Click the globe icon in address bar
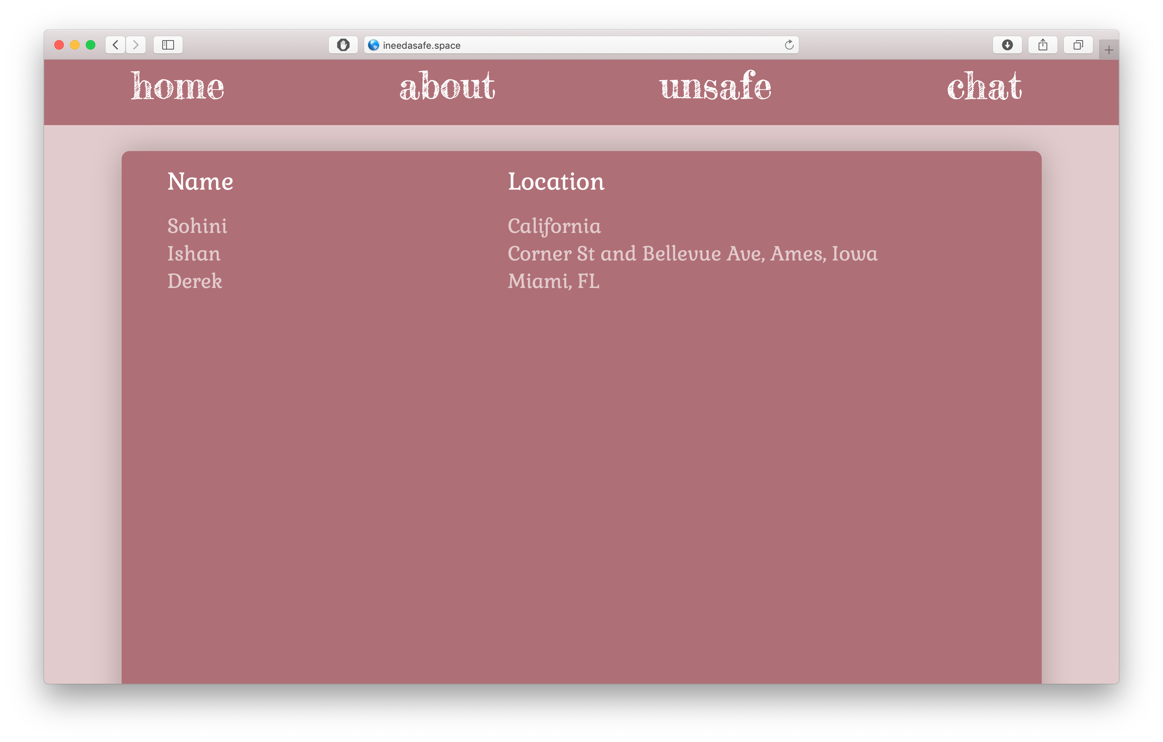This screenshot has width=1163, height=742. point(373,45)
